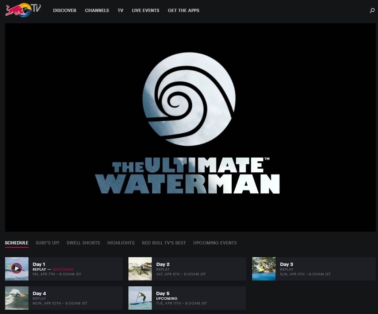Click the Day 4 surfing thumbnail

pyautogui.click(x=17, y=298)
